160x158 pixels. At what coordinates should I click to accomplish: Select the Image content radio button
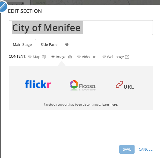pos(53,56)
